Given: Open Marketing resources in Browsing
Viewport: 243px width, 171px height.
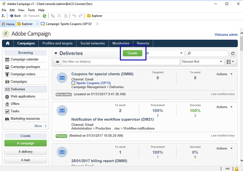Looking at the screenshot, I should [26, 119].
